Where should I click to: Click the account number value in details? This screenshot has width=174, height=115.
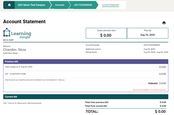point(152,45)
